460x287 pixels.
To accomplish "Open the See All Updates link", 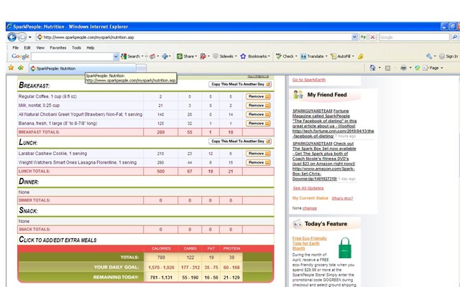I will 308,188.
